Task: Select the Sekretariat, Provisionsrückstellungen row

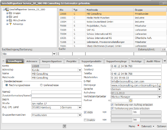Action: 112,42
